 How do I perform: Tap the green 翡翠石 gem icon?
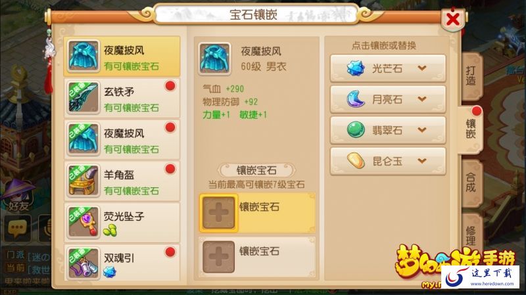356,129
